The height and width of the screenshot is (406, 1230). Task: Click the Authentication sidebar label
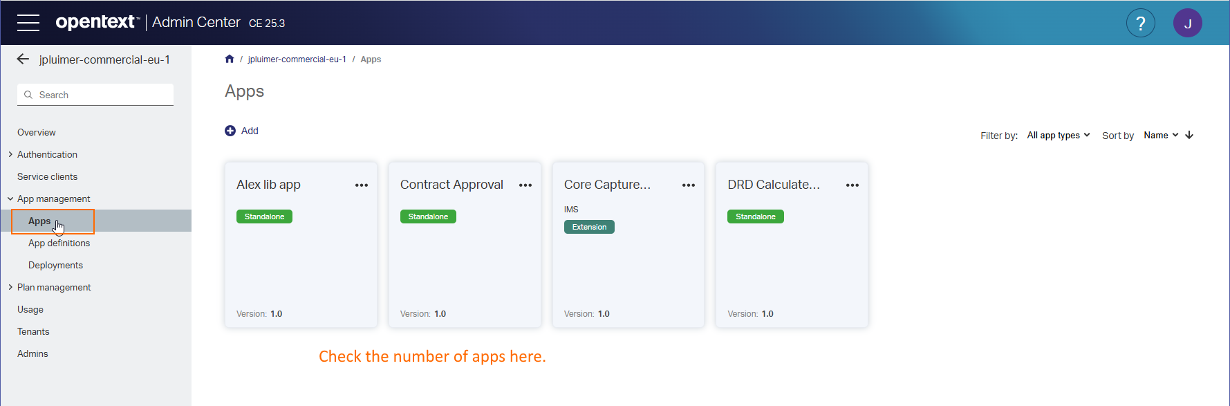coord(47,154)
